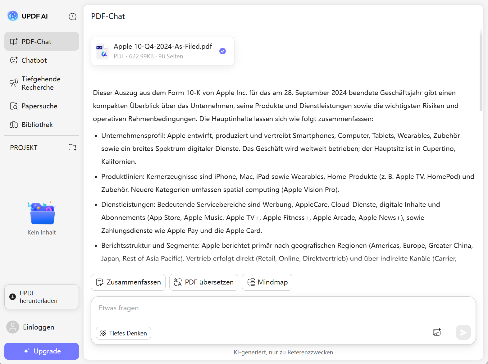Click the user avatar icon
The width and height of the screenshot is (488, 364).
13,327
